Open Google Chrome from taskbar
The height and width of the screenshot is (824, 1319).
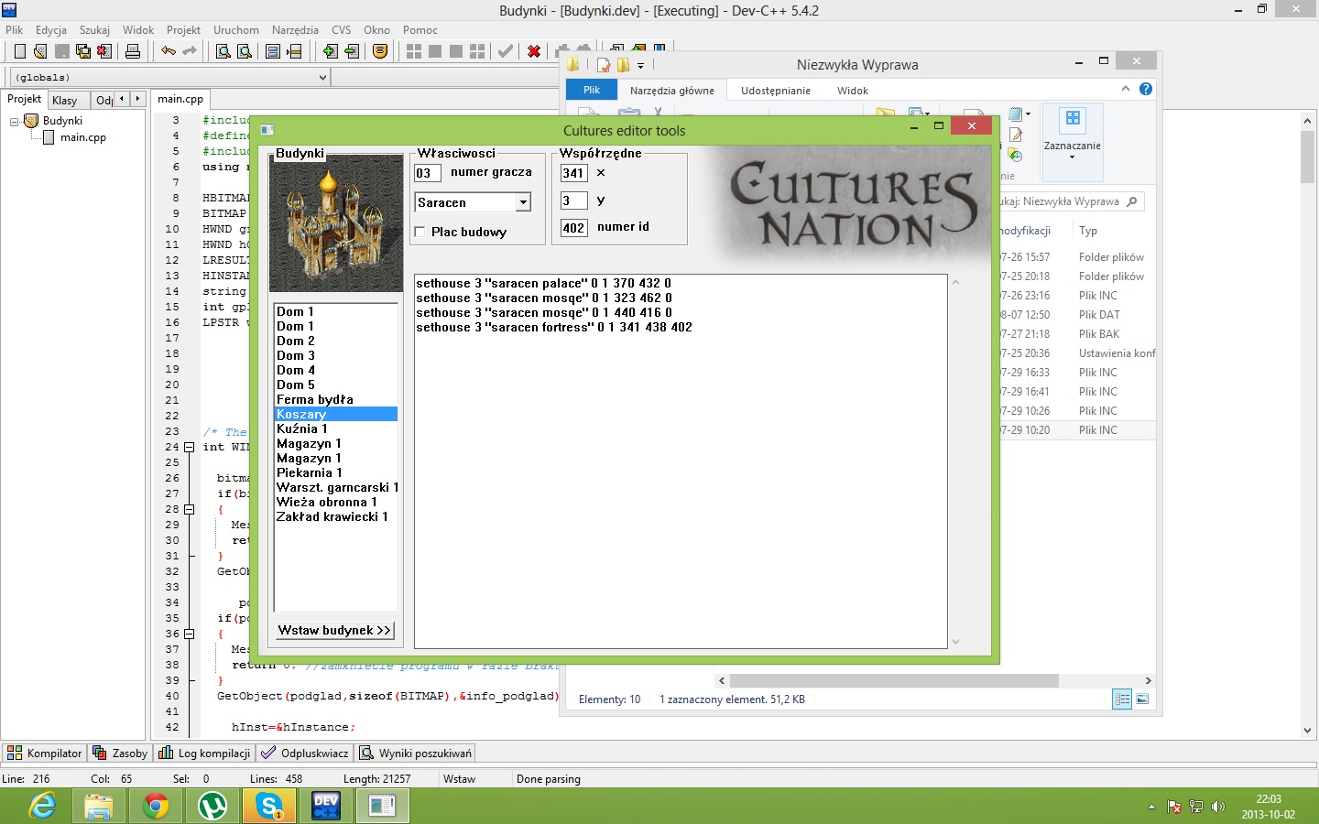pos(156,806)
